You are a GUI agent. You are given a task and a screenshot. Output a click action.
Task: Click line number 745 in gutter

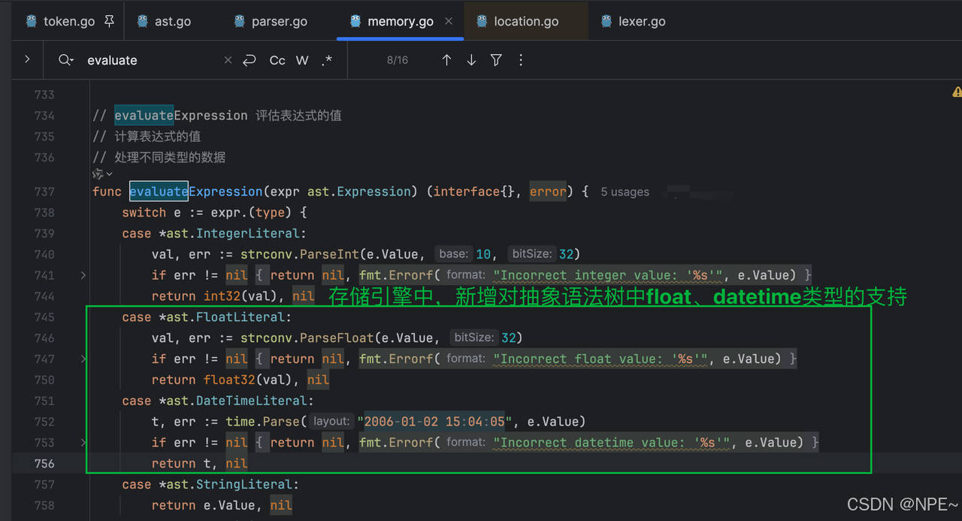pyautogui.click(x=44, y=317)
